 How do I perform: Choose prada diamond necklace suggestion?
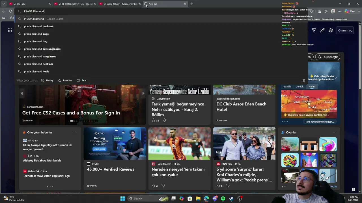(161, 64)
